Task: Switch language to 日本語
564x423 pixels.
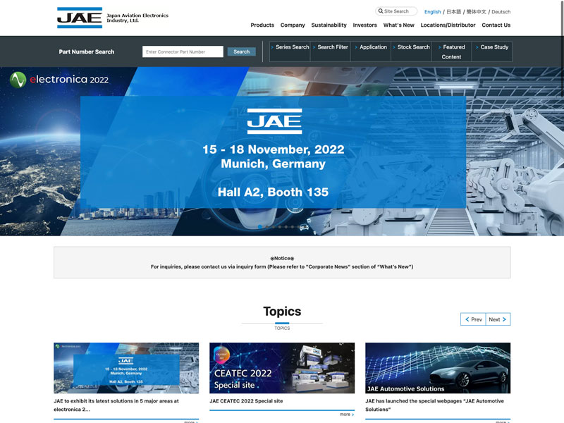Action: 453,12
